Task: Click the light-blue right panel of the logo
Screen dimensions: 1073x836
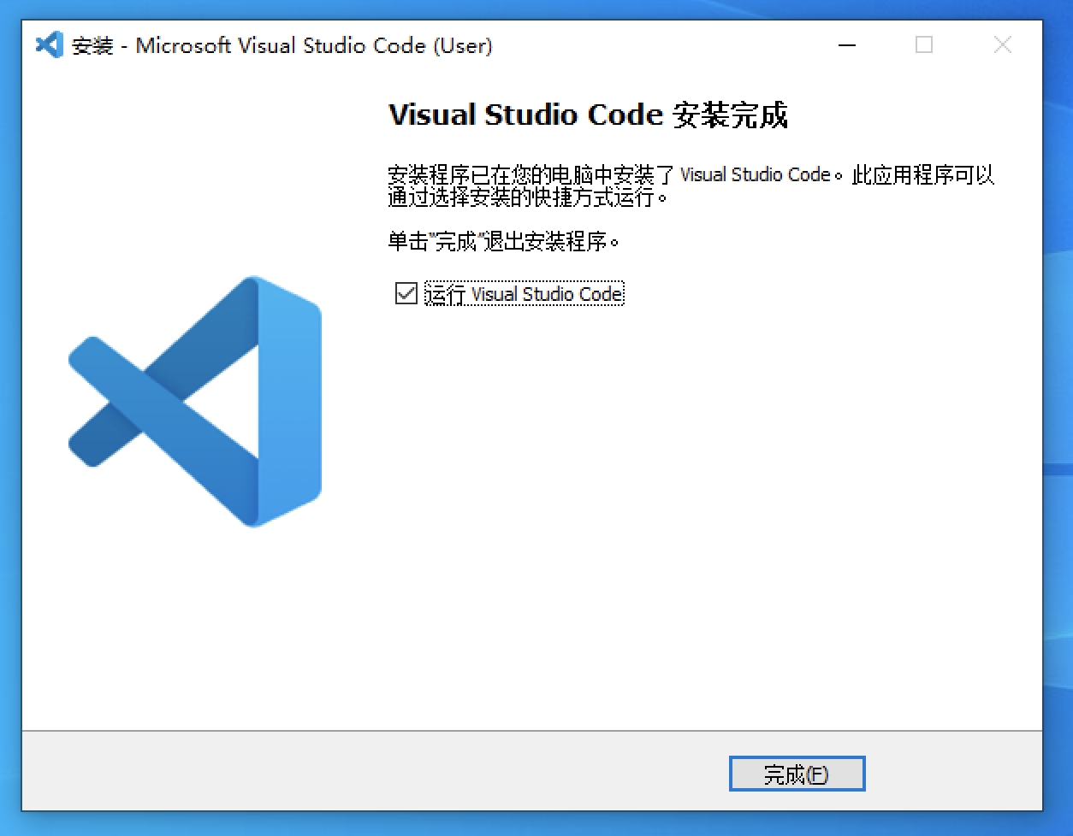Action: pyautogui.click(x=289, y=401)
